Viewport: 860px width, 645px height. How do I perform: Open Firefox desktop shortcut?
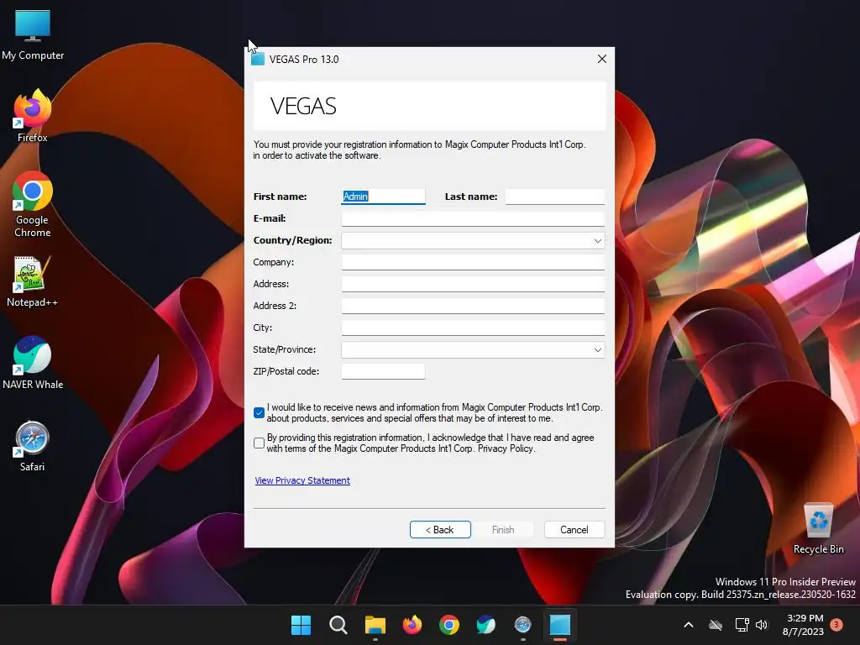click(33, 116)
